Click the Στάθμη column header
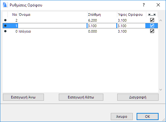Image resolution: width=166 pixels, height=122 pixels. (x=102, y=15)
